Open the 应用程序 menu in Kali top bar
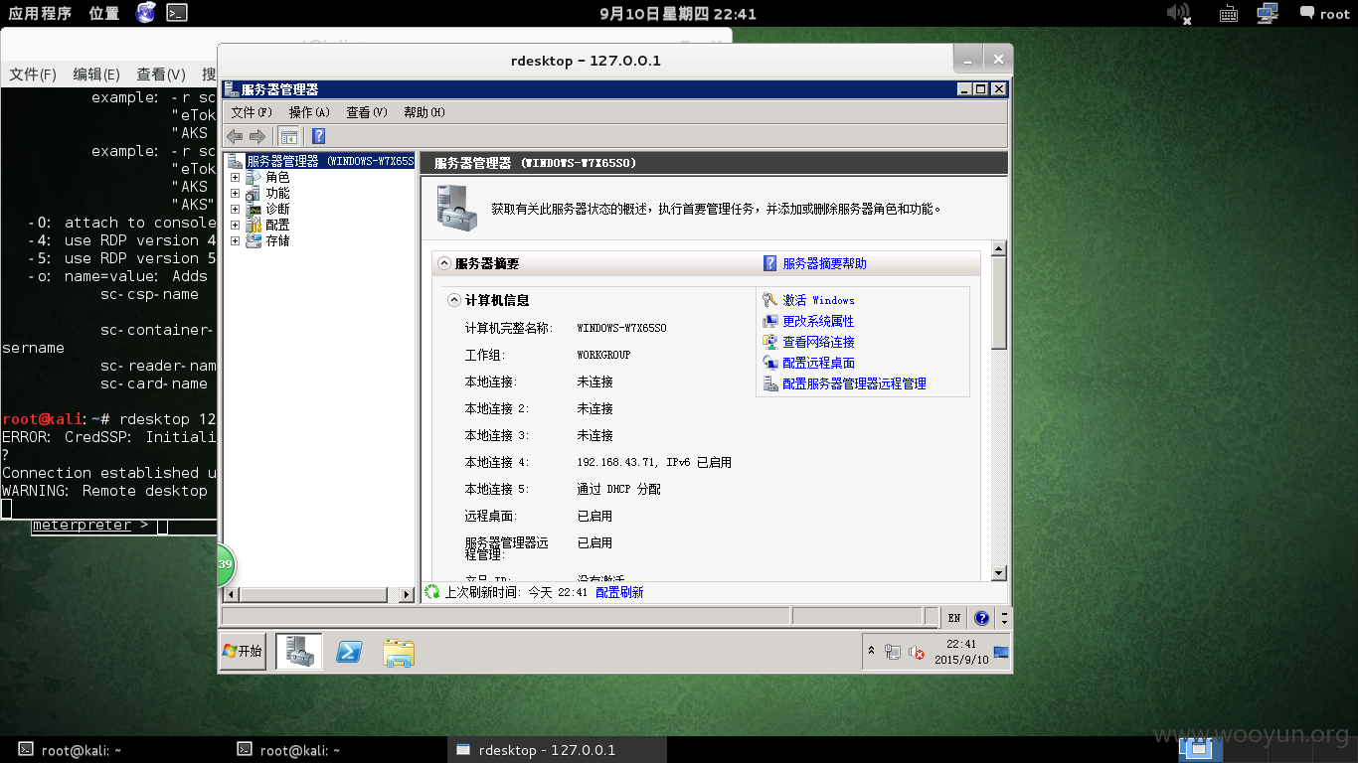The height and width of the screenshot is (763, 1358). pos(40,13)
